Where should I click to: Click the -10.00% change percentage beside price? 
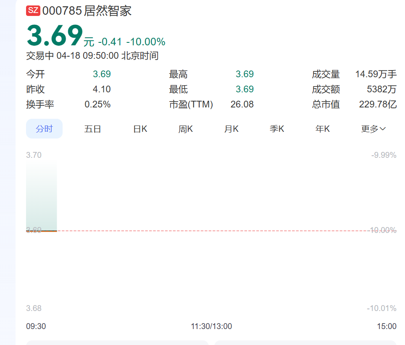146,42
